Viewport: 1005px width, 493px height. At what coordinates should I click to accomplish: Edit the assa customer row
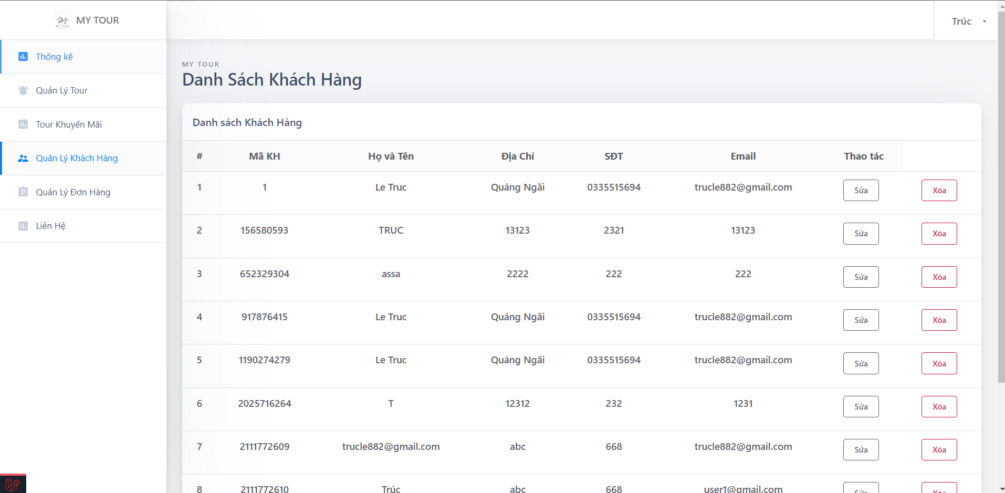pos(861,277)
